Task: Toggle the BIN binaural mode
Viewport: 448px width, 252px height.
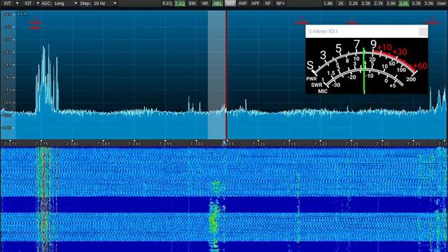Action: point(192,3)
